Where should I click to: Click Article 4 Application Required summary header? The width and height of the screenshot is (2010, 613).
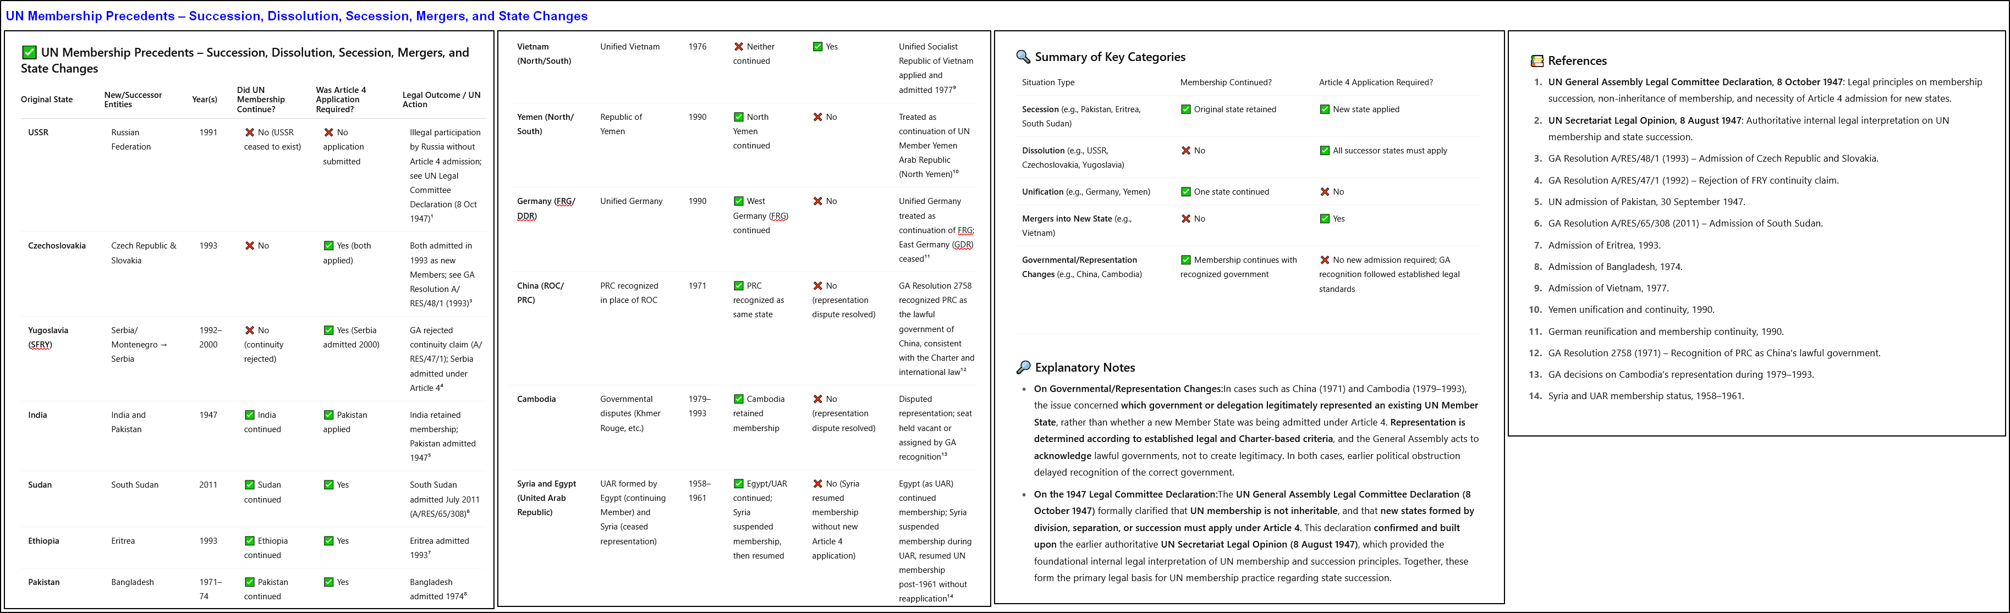pyautogui.click(x=1375, y=82)
